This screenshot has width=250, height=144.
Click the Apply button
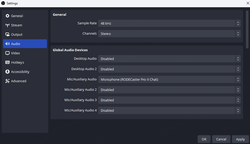[x=240, y=139]
